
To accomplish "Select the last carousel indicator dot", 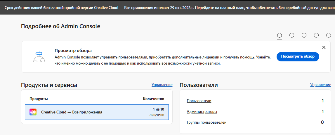I will pyautogui.click(x=329, y=35).
